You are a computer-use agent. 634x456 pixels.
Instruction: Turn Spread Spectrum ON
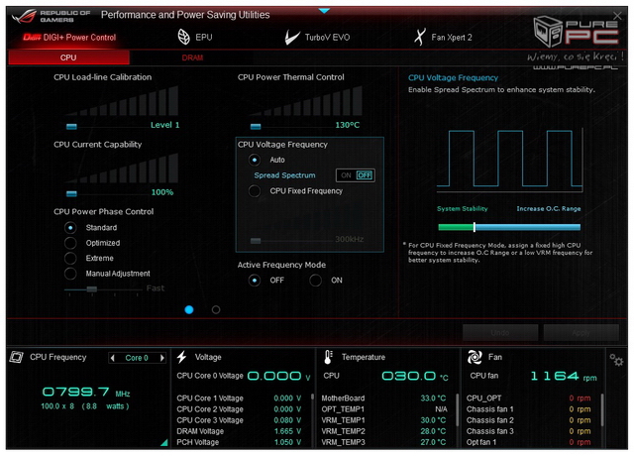346,175
